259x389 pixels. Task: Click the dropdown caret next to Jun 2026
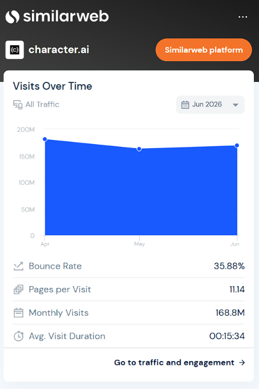(236, 105)
